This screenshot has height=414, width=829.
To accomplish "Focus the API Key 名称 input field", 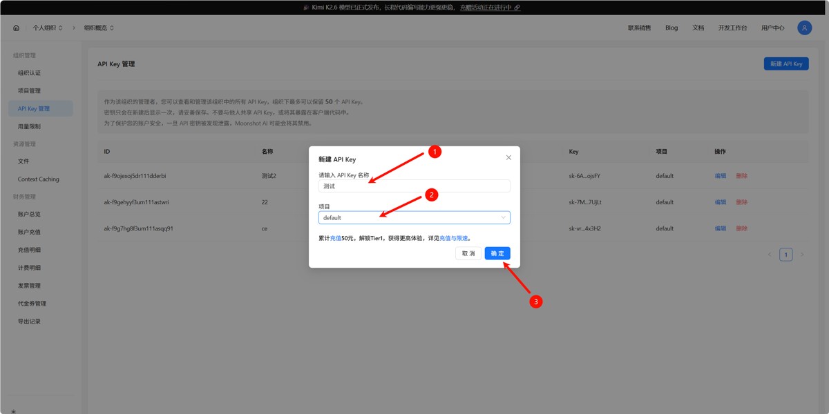I will click(414, 186).
